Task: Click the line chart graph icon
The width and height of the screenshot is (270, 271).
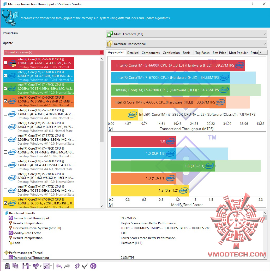Action: (46, 266)
